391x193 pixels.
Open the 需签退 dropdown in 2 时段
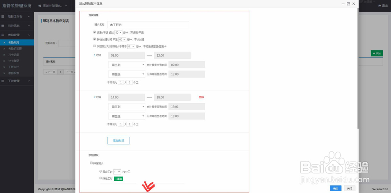[127, 116]
